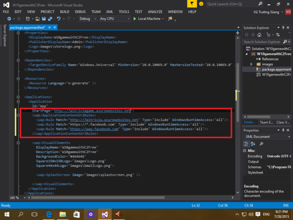
Task: Collapse the Properties XML node
Action: click(x=18, y=33)
